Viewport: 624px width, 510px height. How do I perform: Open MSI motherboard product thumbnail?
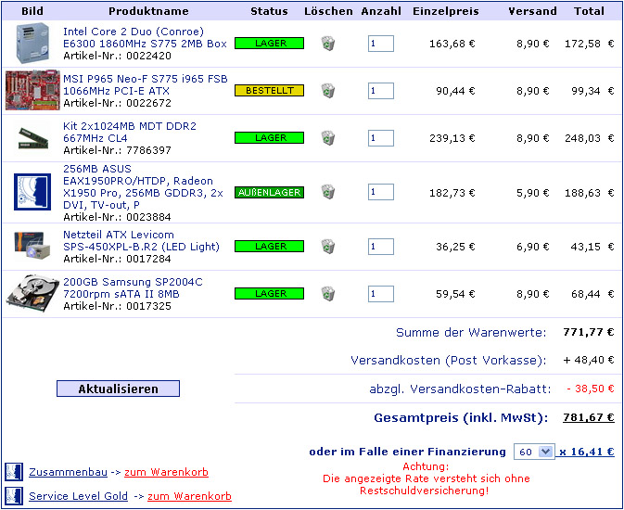pos(32,90)
